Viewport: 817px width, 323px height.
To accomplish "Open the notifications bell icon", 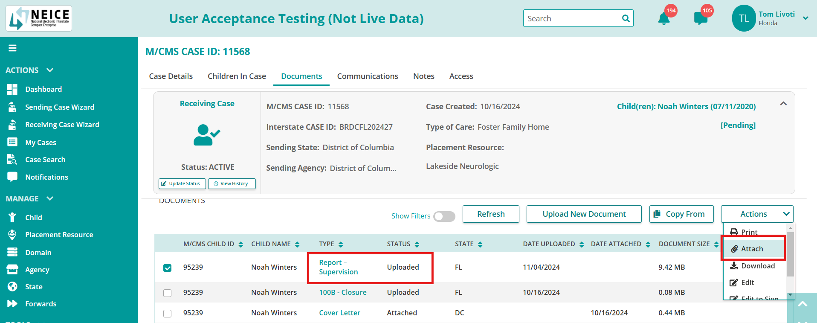I will [x=663, y=19].
